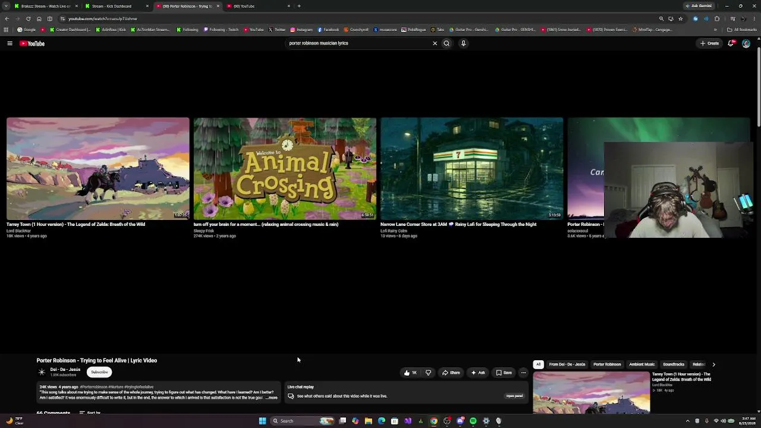Open the YouTube guide hamburger menu
Image resolution: width=761 pixels, height=428 pixels.
(x=10, y=43)
